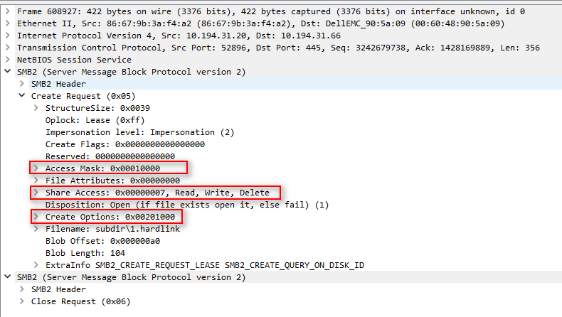Expand the Frame 608927 row
The image size is (562, 317).
pos(8,11)
